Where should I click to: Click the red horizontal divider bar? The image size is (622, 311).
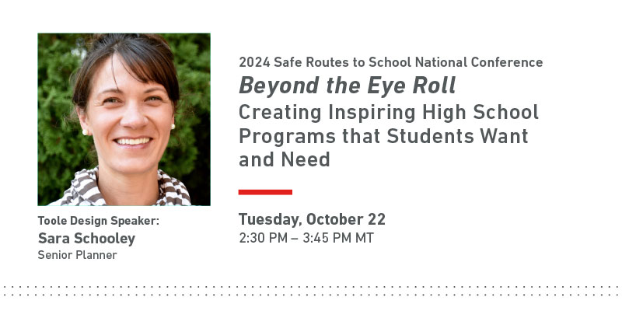click(x=265, y=191)
